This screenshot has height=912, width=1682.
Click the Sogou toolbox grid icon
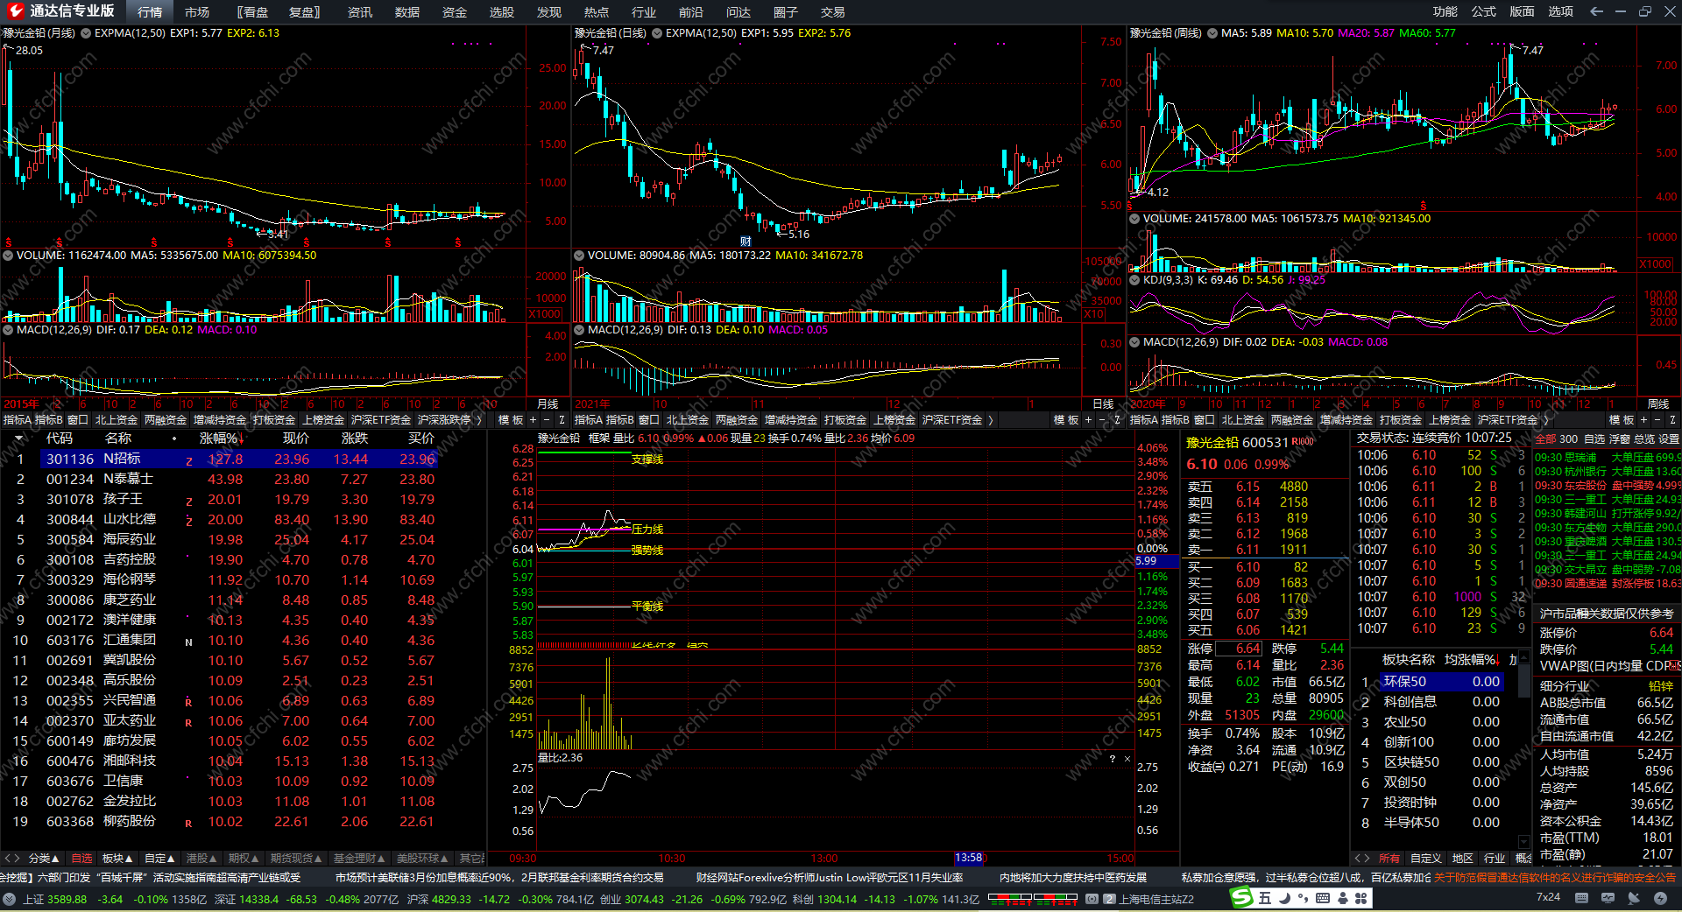pyautogui.click(x=1360, y=898)
